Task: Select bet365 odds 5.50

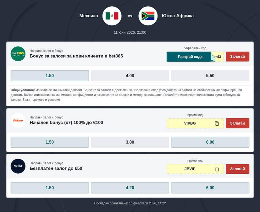Action: (210, 76)
